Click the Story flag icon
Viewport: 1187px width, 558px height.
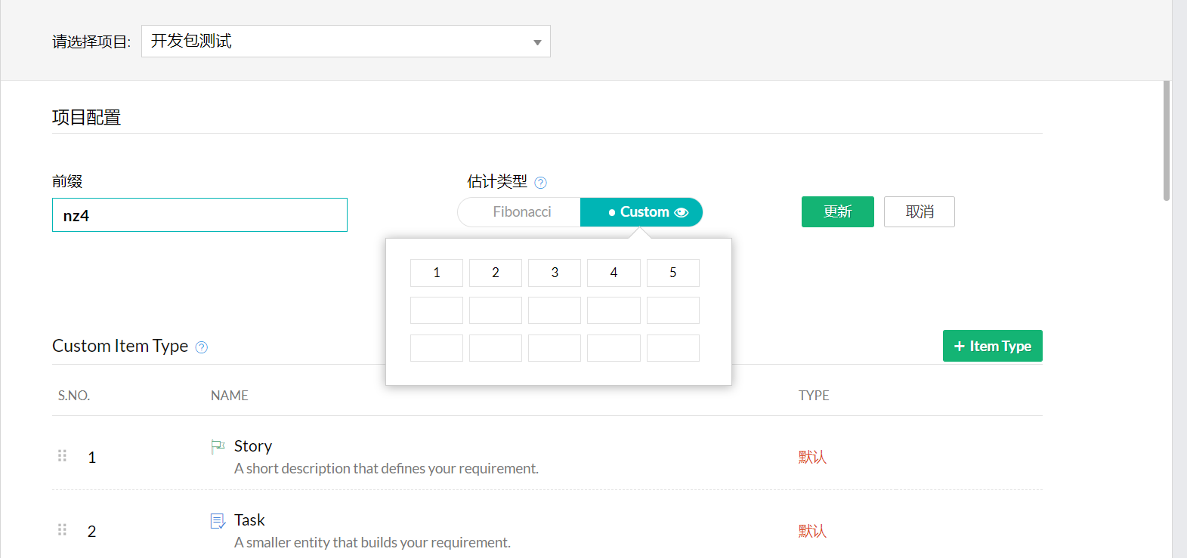click(x=218, y=447)
